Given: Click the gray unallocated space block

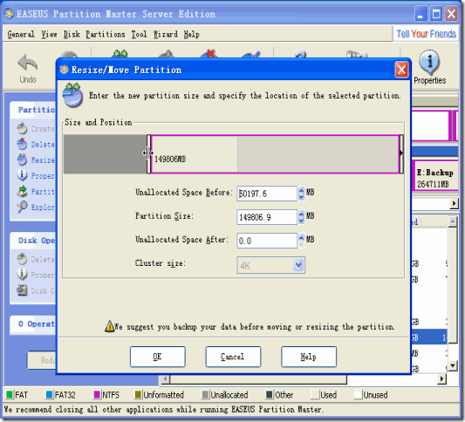Looking at the screenshot, I should (106, 154).
